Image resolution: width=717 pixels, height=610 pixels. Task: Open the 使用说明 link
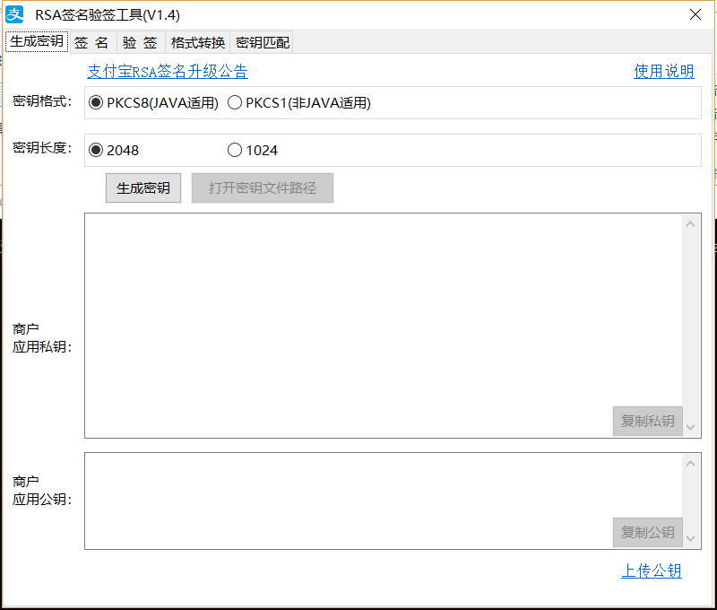[664, 71]
